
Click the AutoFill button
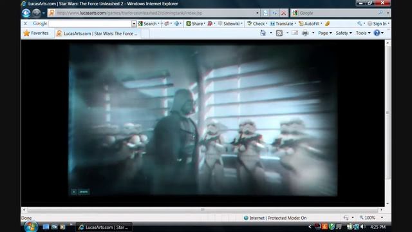[310, 24]
